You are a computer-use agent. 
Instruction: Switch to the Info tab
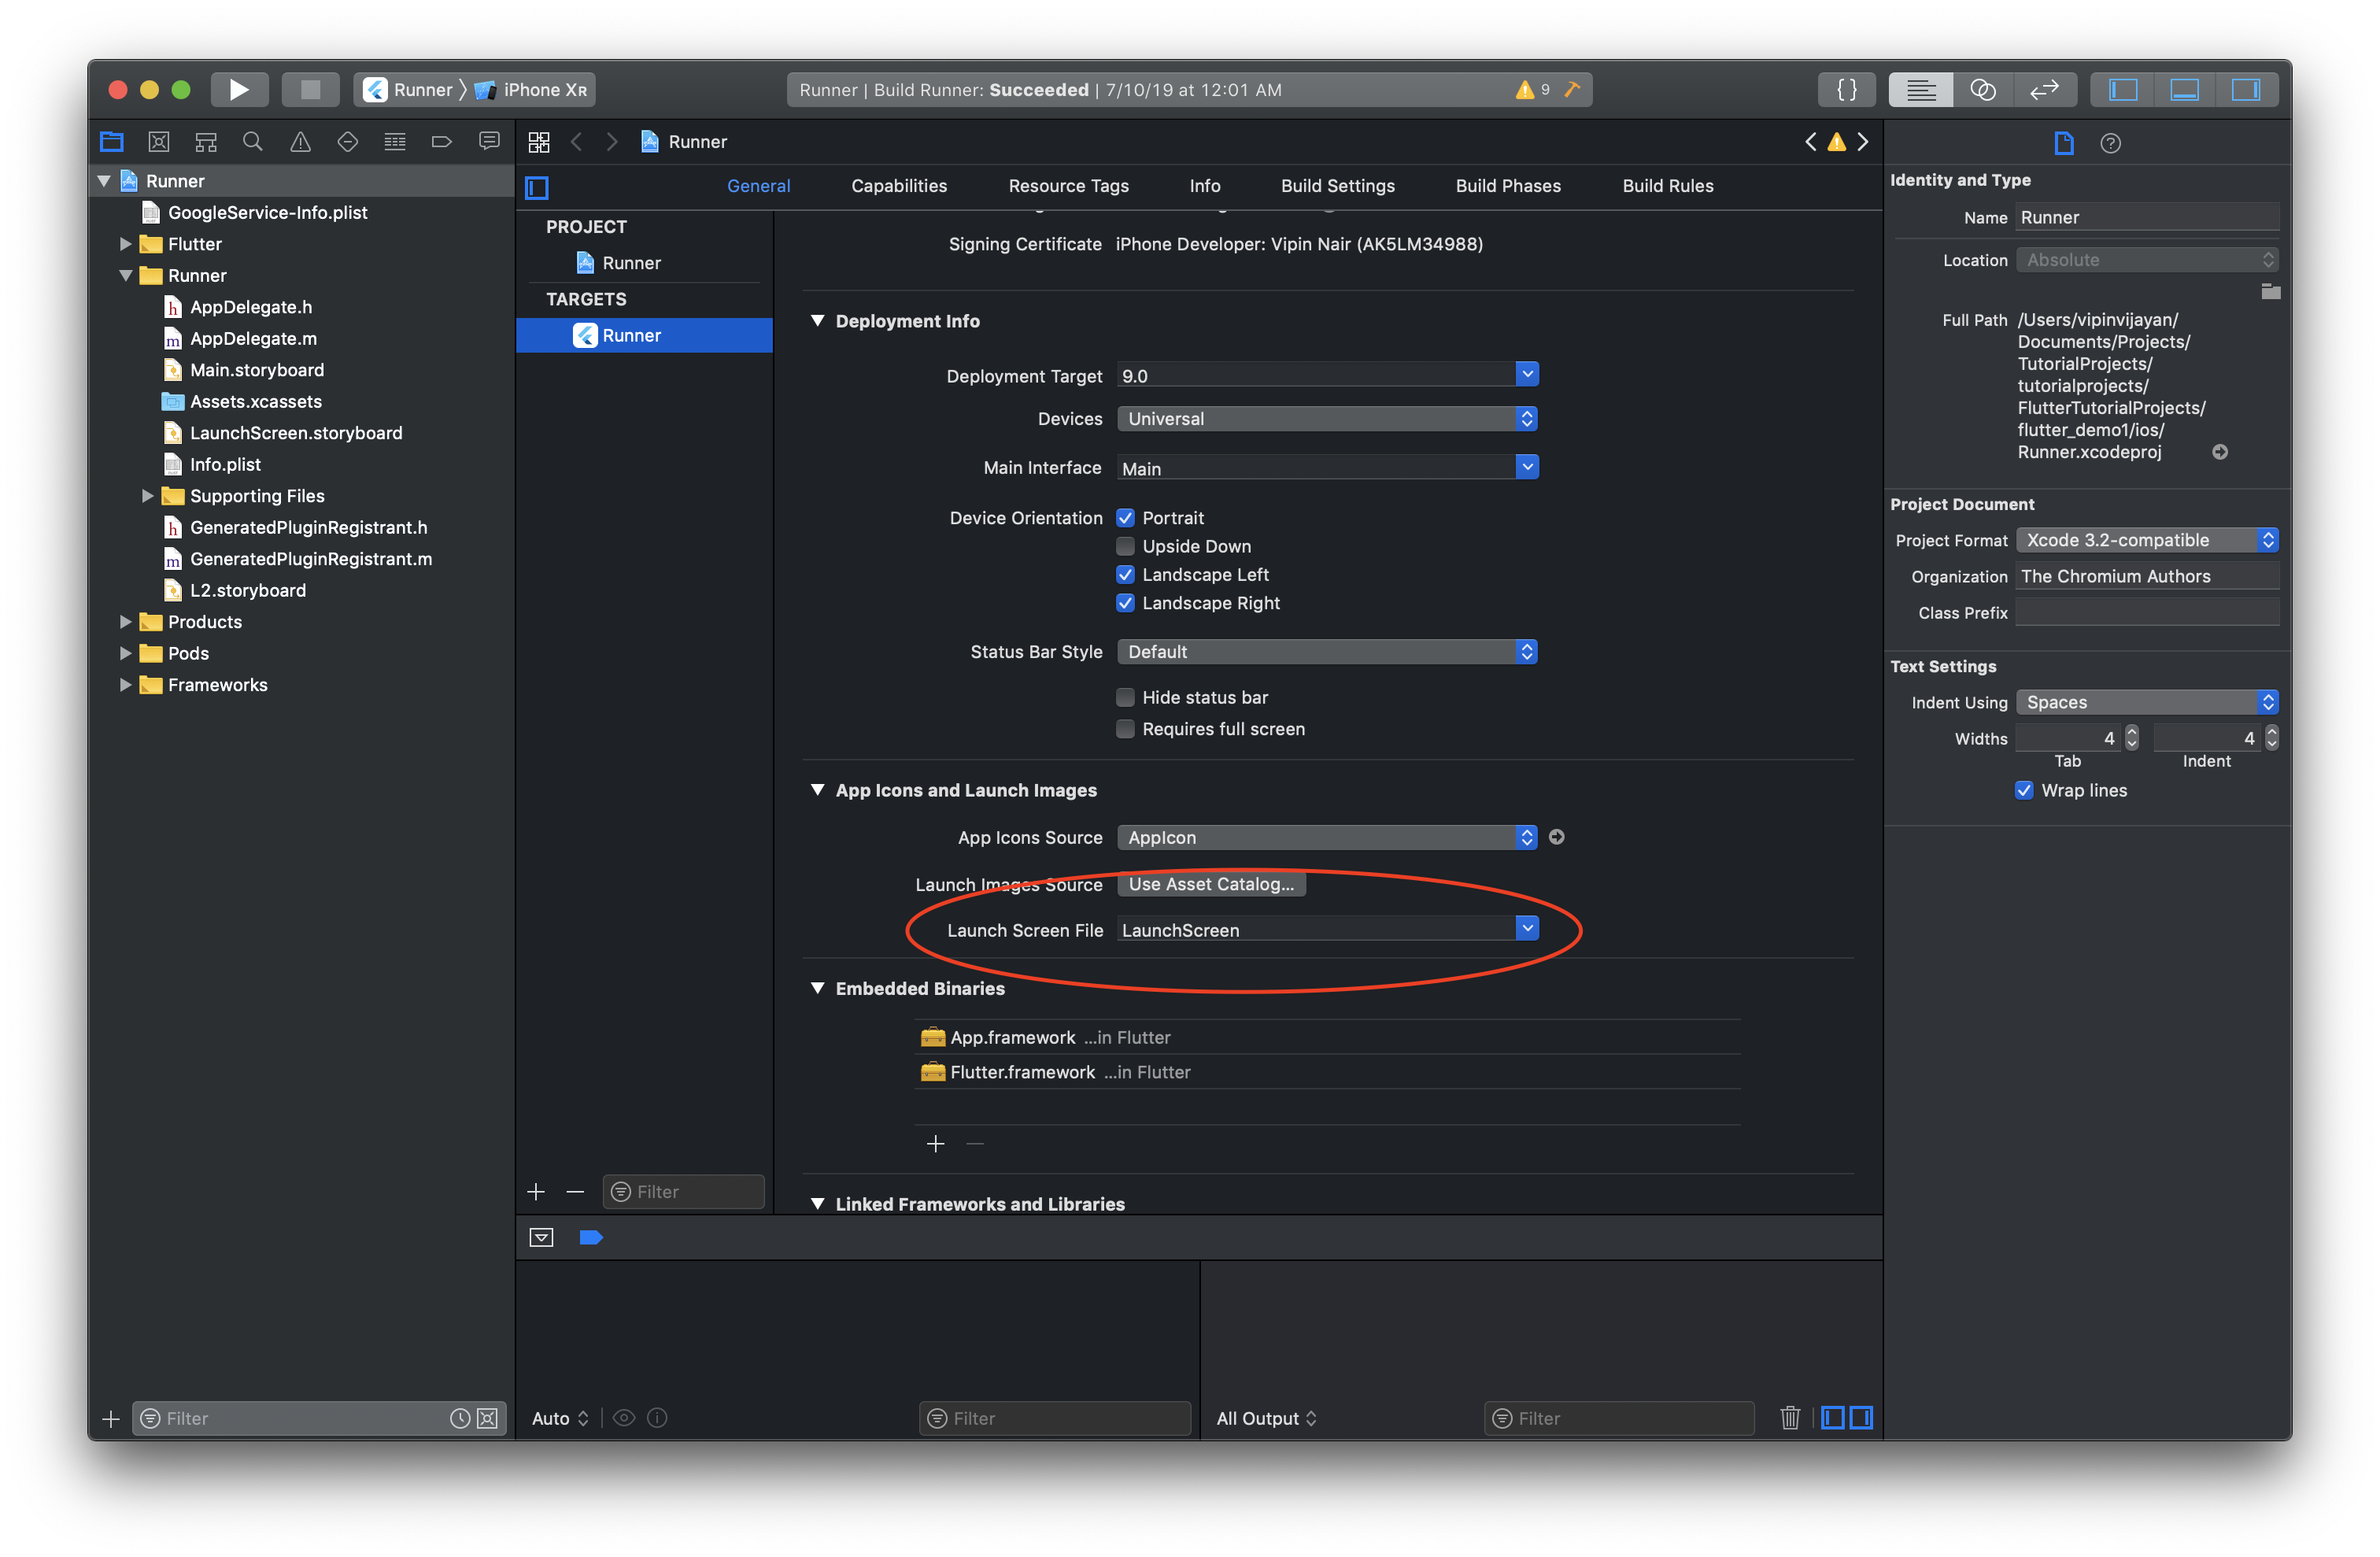point(1204,186)
